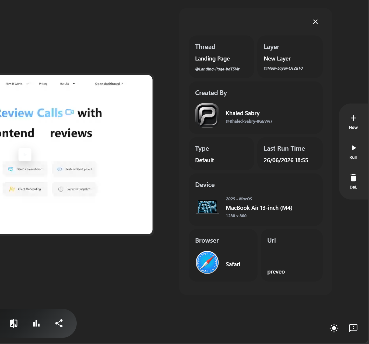
Task: Close the layer details panel
Action: (315, 22)
